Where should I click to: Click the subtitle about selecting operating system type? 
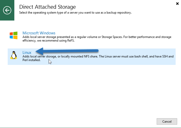coord(75,13)
